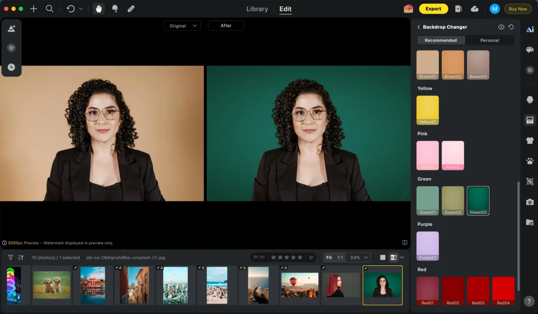
Task: Click the history clock icon
Action: point(11,67)
